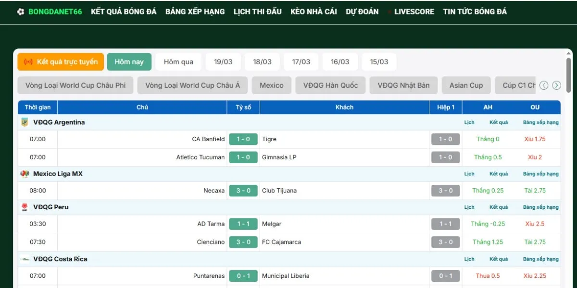Viewport: 577px width, 288px height.
Task: Filter by Vòng Loại World Cup Châu Phi
Action: (75, 85)
